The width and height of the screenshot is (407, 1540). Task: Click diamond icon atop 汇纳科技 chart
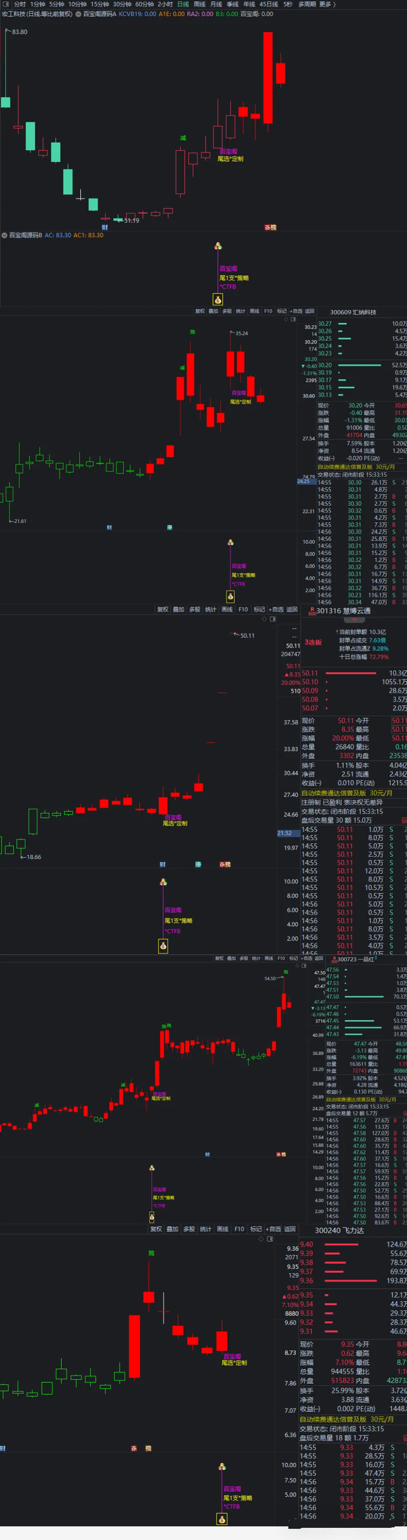point(285,319)
